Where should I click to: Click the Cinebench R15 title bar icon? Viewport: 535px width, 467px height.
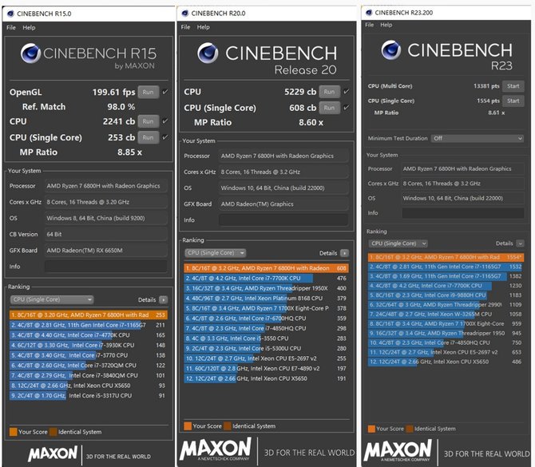[x=10, y=13]
